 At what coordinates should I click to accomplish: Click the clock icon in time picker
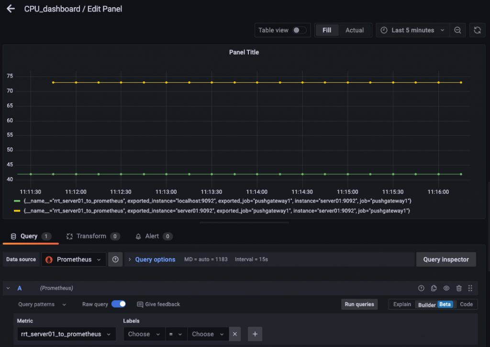pyautogui.click(x=384, y=30)
